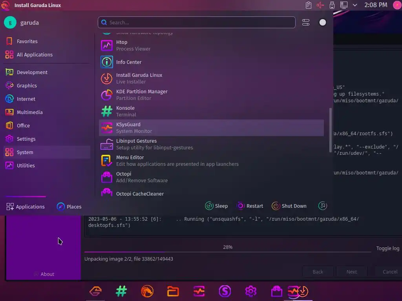Open Octopi Add/Remove Software
The width and height of the screenshot is (402, 301).
coord(211,177)
